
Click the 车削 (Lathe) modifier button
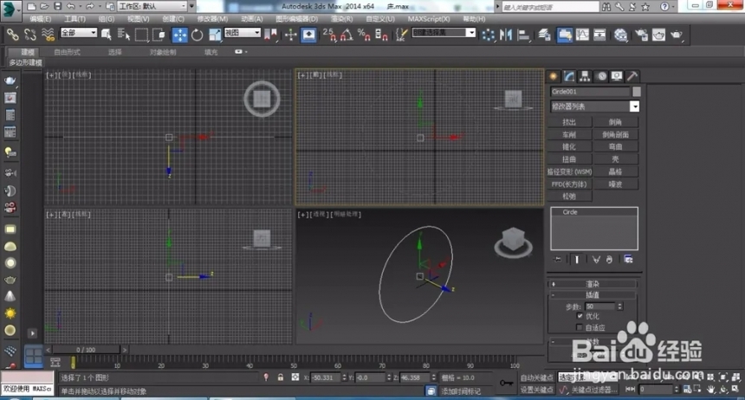[x=569, y=134]
